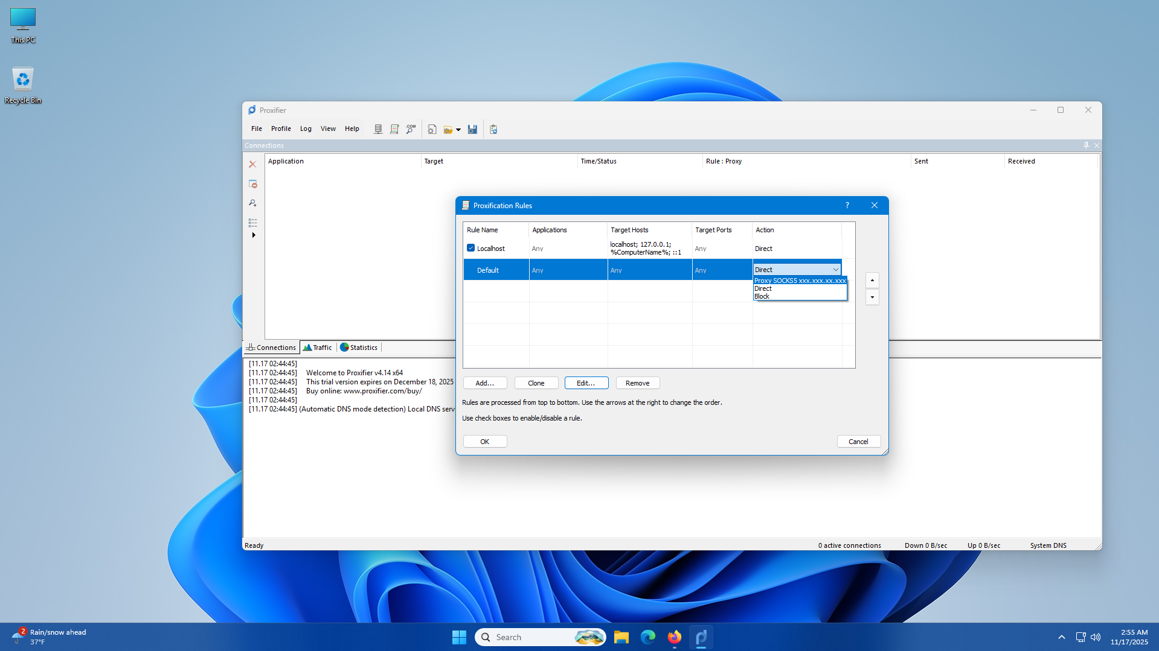Click the proxy checker clipboard icon
The image size is (1159, 651).
[x=493, y=129]
